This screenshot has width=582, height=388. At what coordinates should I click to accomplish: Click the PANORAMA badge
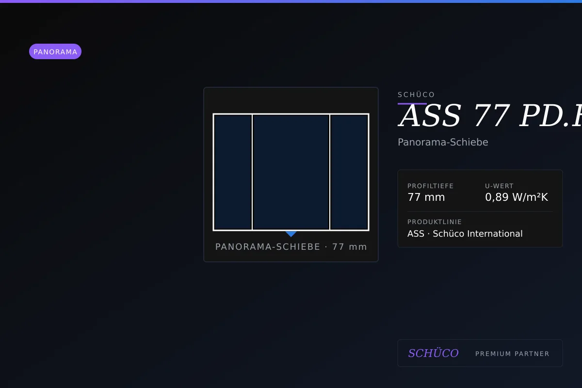(x=55, y=51)
